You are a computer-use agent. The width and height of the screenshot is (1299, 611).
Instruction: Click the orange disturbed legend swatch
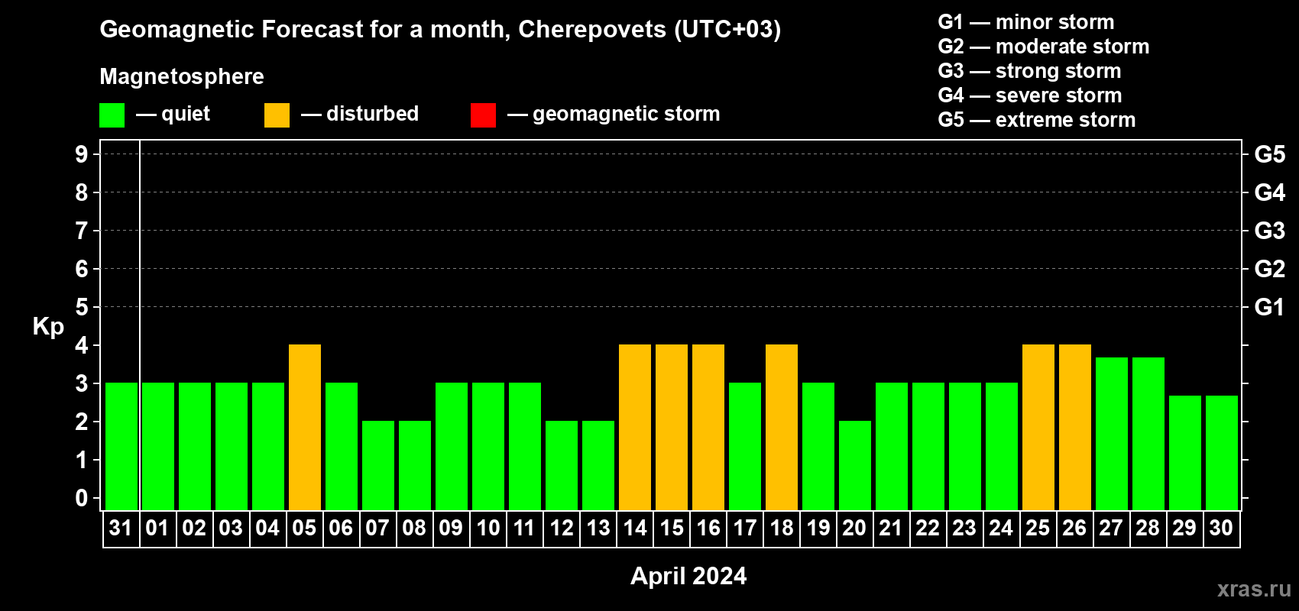pos(277,115)
